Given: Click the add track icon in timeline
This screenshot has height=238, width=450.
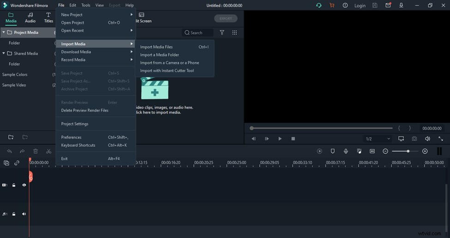Looking at the screenshot, I should tap(6, 163).
